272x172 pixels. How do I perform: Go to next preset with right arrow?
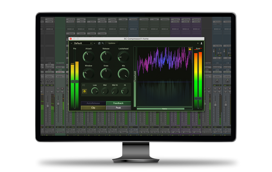coord(94,43)
